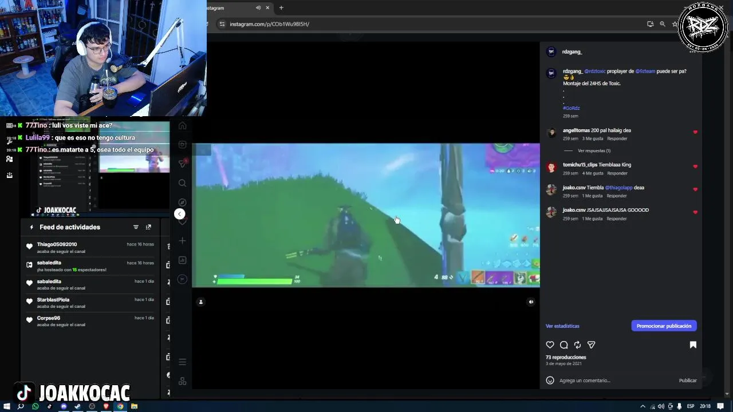
Task: Expand Ver respuestas (1) under angelltomas
Action: (x=594, y=151)
